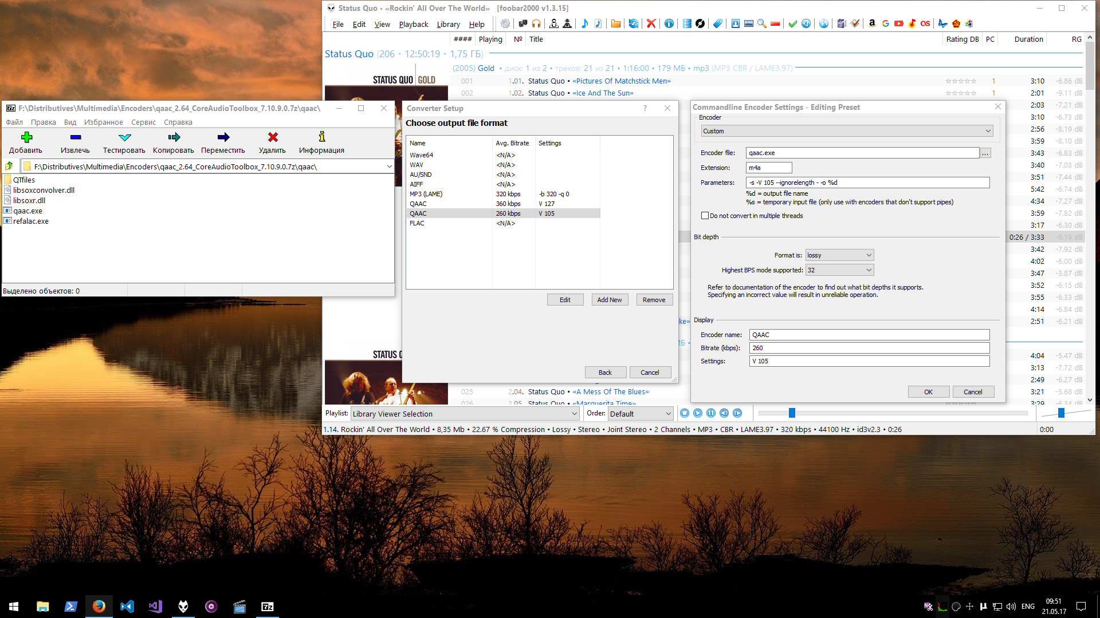Viewport: 1100px width, 618px height.
Task: Click the Last.fm icon in toolbar
Action: [925, 23]
